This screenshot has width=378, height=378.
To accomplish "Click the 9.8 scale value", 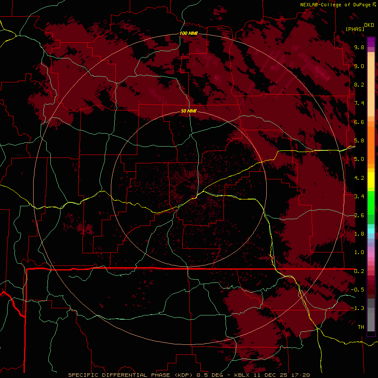I will 359,47.
